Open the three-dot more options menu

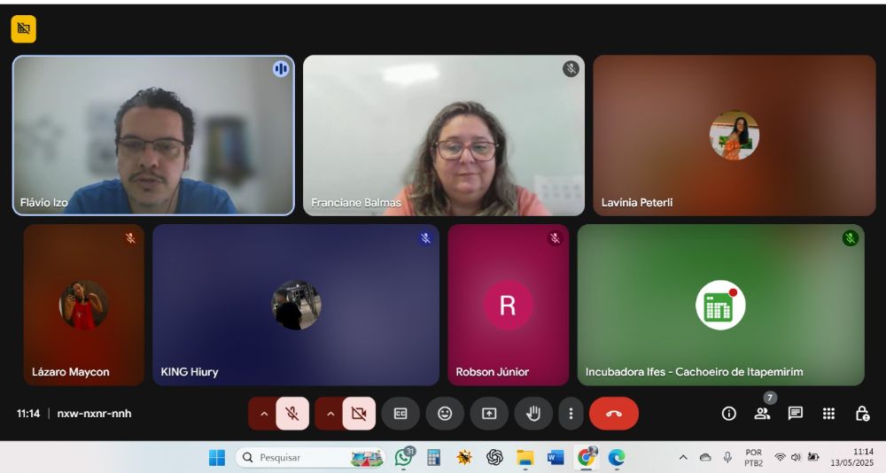point(571,414)
